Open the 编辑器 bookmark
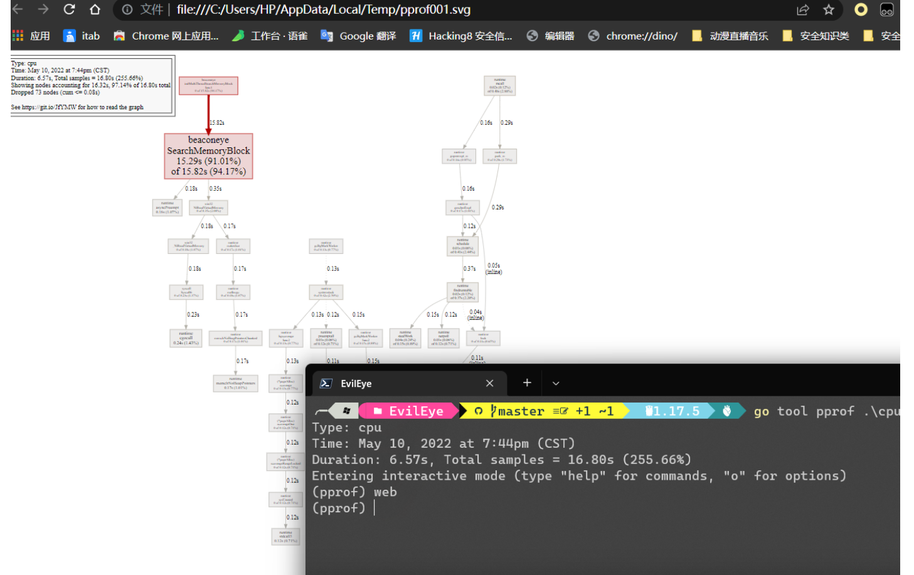 click(551, 36)
